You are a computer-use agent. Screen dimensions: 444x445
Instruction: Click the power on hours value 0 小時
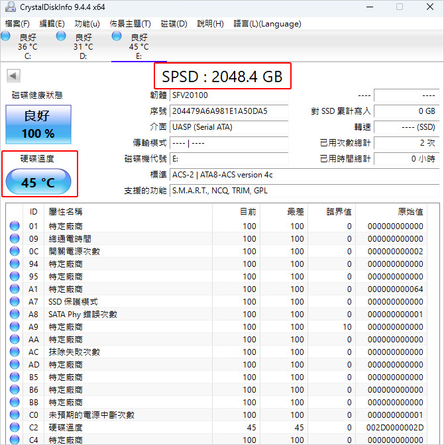[407, 159]
